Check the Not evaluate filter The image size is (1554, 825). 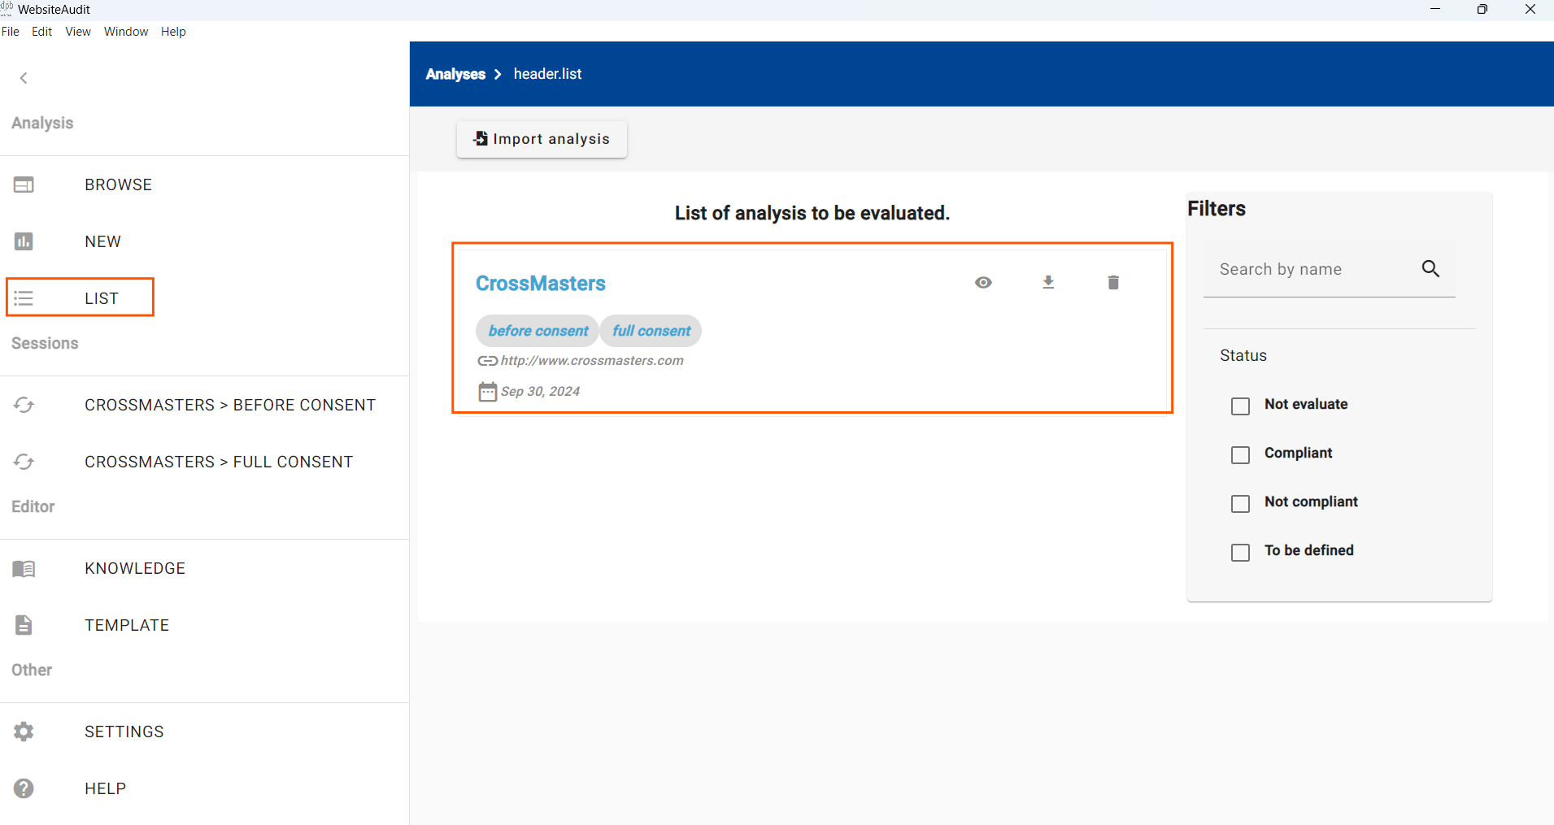1240,406
